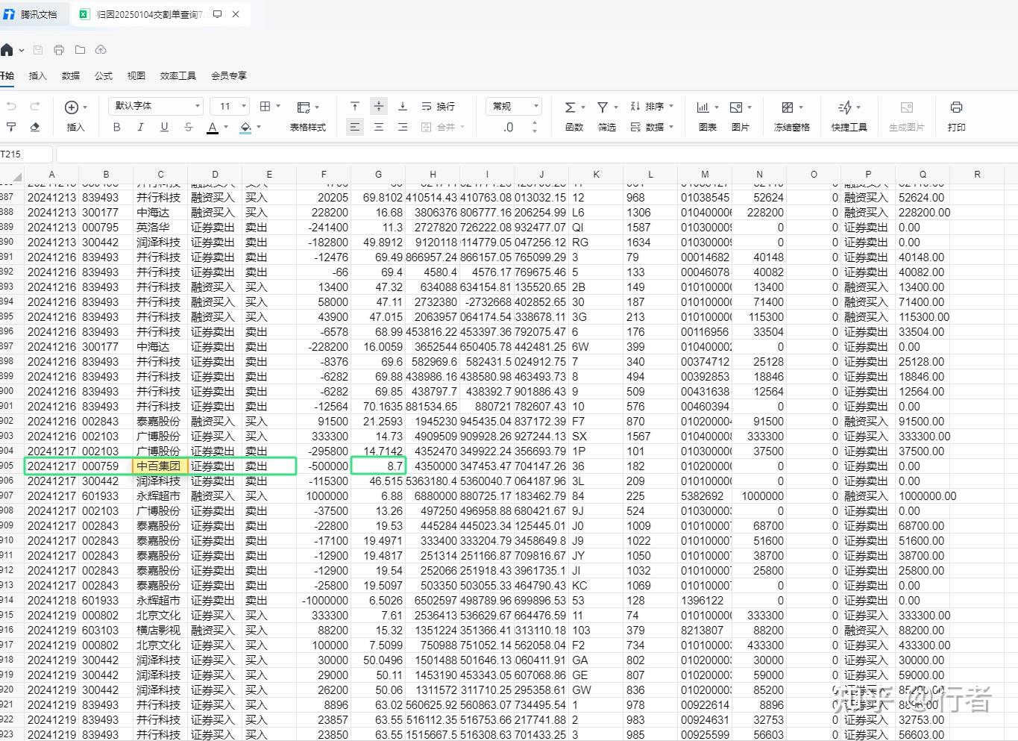Set vertical alignment to top
Screen dimensions: 1018x741
(355, 107)
